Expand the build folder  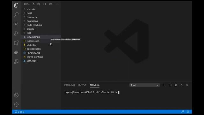pos(41,13)
